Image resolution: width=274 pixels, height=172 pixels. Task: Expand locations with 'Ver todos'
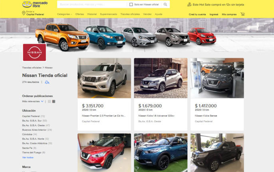click(x=28, y=157)
